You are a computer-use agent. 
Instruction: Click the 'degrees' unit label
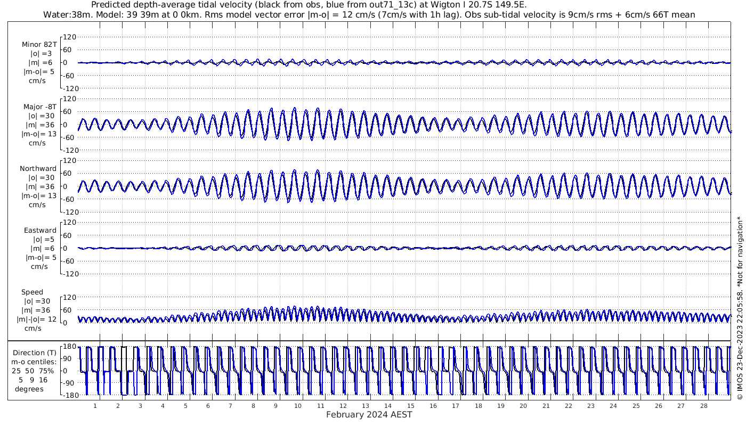pos(29,389)
